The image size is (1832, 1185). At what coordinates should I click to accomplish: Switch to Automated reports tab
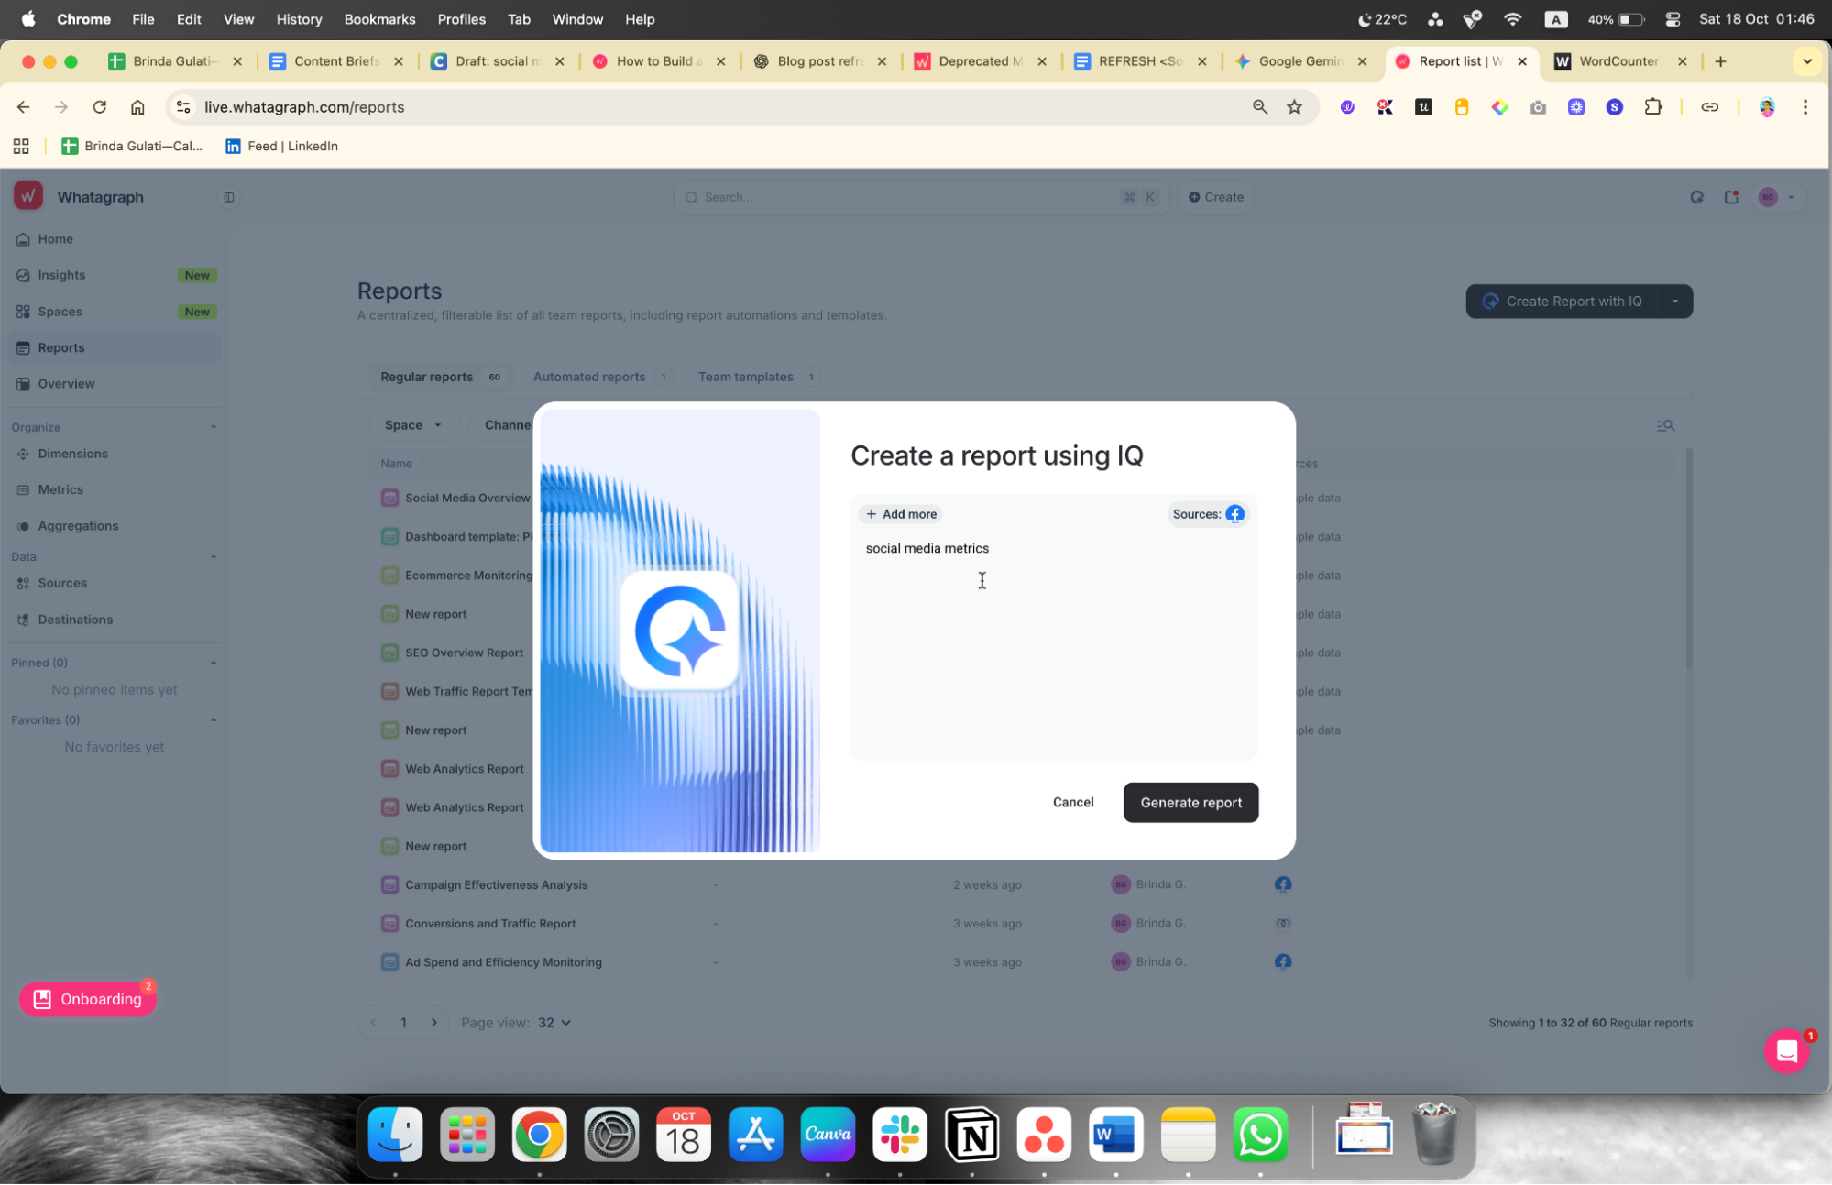(x=589, y=377)
